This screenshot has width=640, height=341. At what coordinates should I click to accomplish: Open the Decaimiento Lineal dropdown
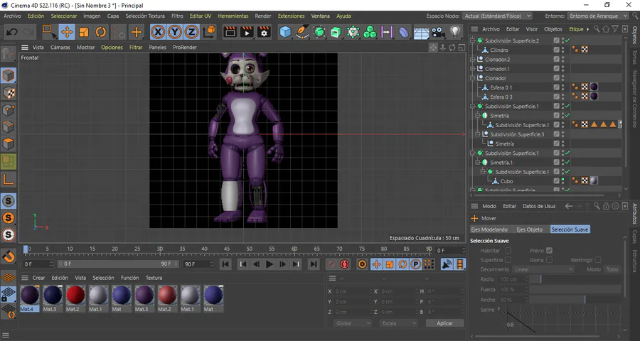(x=543, y=270)
